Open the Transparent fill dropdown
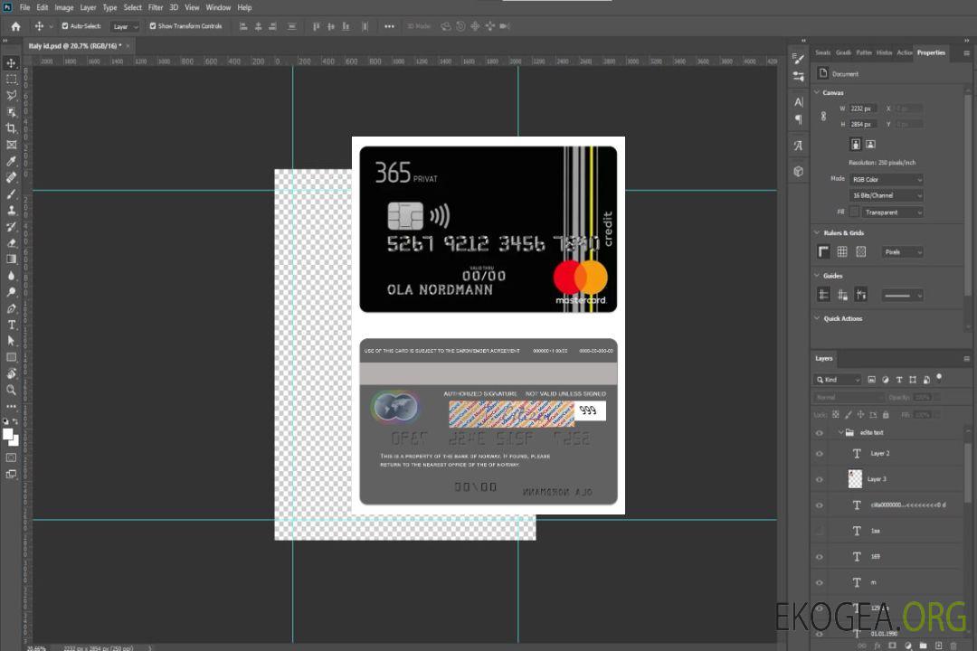977x651 pixels. pyautogui.click(x=892, y=212)
